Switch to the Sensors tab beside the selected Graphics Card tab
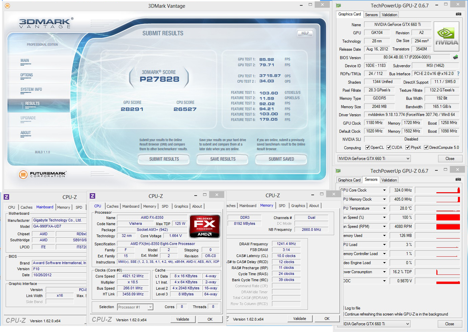The image size is (468, 332). point(371,15)
